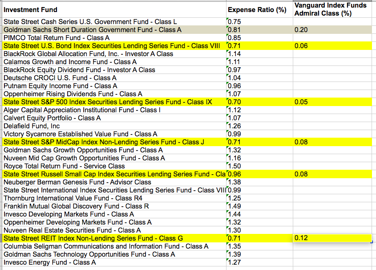
Task: Click expense ratio value 1.27
Action: click(259, 262)
